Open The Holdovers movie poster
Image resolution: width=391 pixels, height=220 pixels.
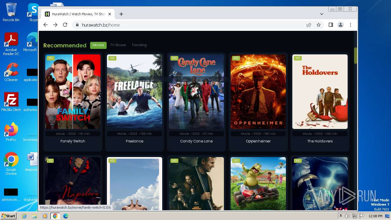320,92
